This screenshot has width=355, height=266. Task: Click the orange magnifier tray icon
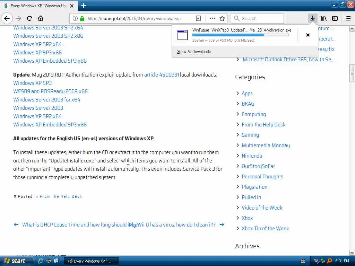(x=329, y=261)
